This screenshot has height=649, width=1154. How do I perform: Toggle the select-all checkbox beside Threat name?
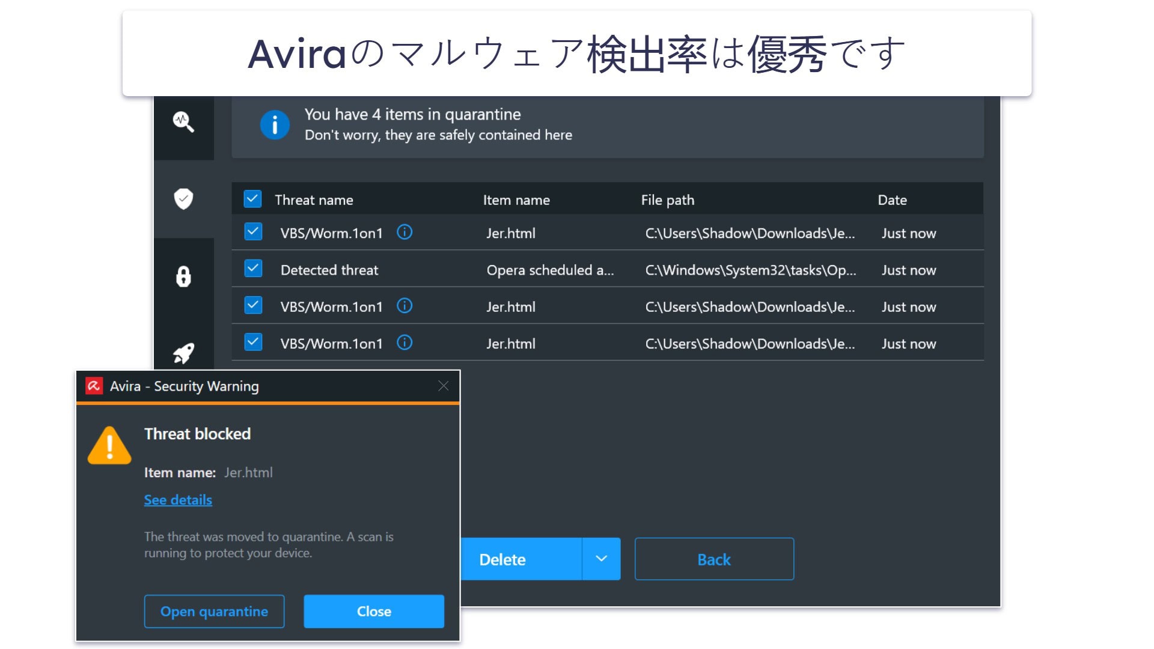coord(252,199)
